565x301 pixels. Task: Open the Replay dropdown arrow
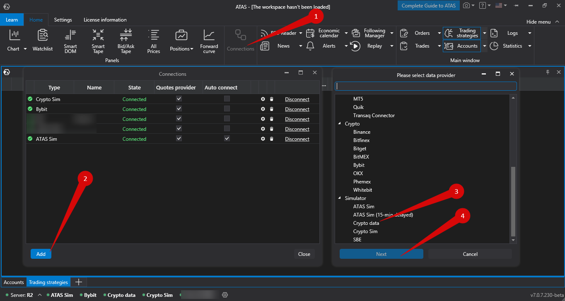tap(391, 46)
